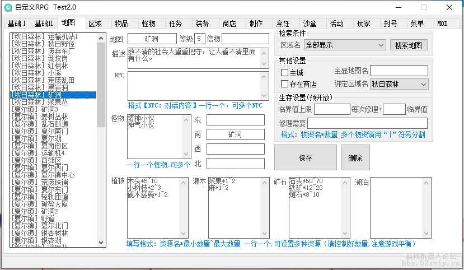The width and height of the screenshot is (464, 270).
Task: Click the 信物 input field
Action: tap(245, 39)
